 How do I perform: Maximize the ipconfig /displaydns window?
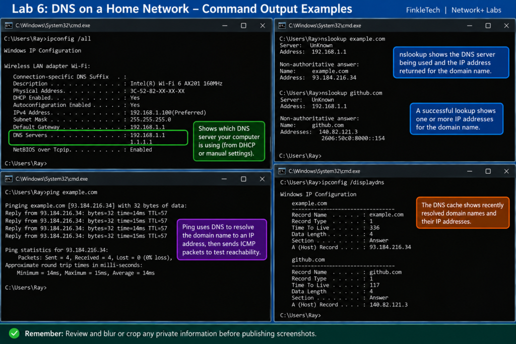[488, 171]
